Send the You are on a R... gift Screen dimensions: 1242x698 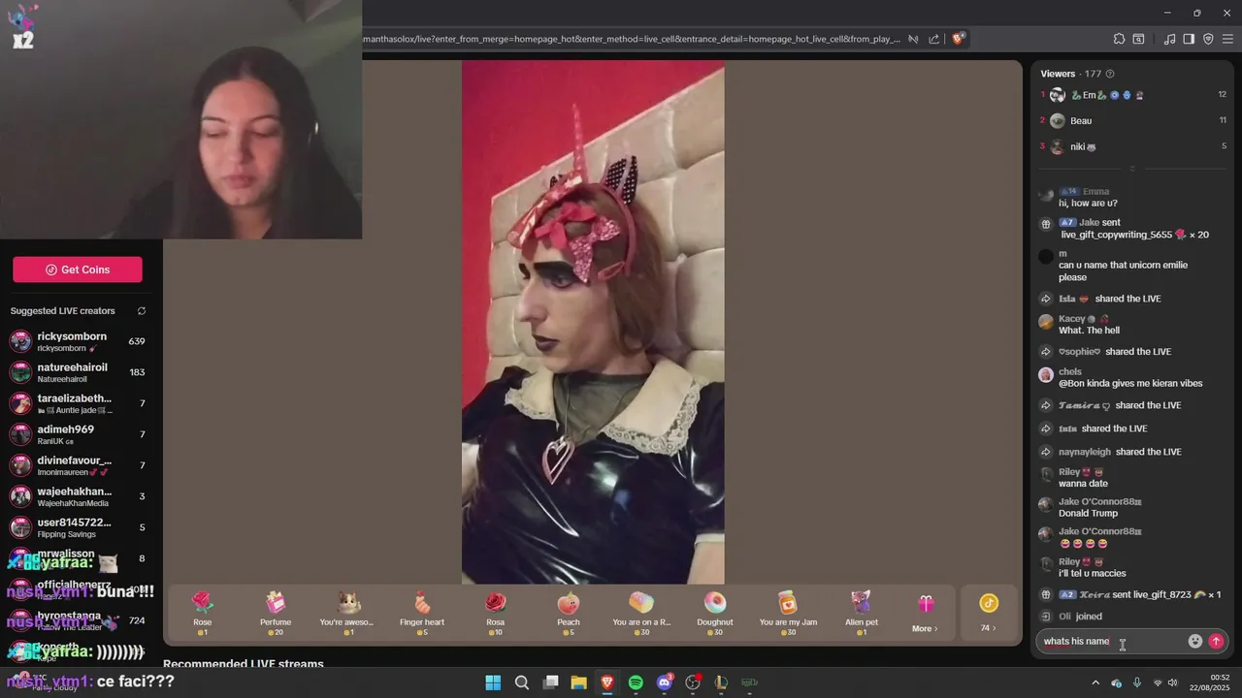641,613
